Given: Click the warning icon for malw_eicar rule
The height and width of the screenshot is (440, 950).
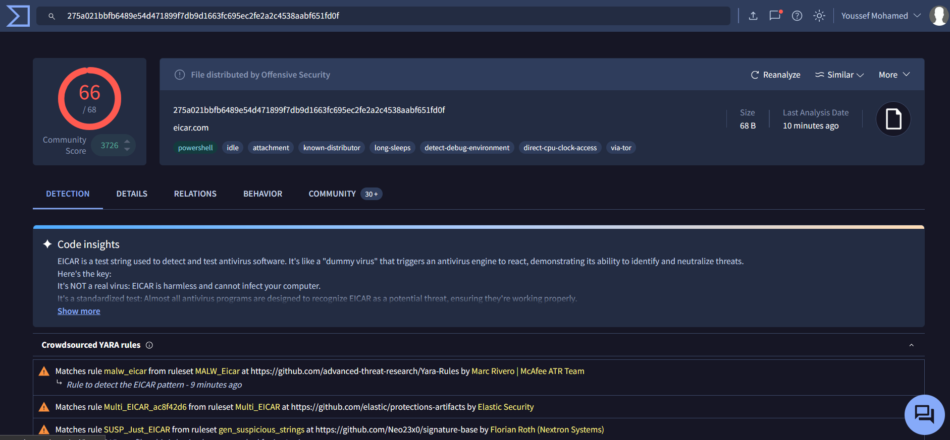Looking at the screenshot, I should [44, 371].
